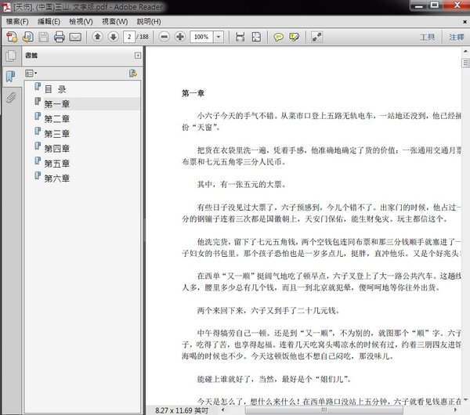Viewport: 470px width, 415px height.
Task: Switch to read mode icon
Action: 316,37
